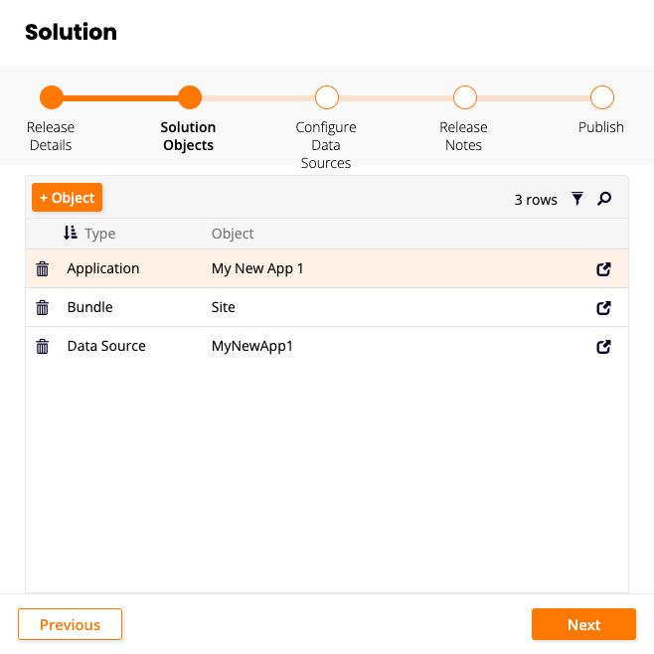Open MyNewApp1 data source external link icon
This screenshot has height=654, width=654.
tap(603, 347)
